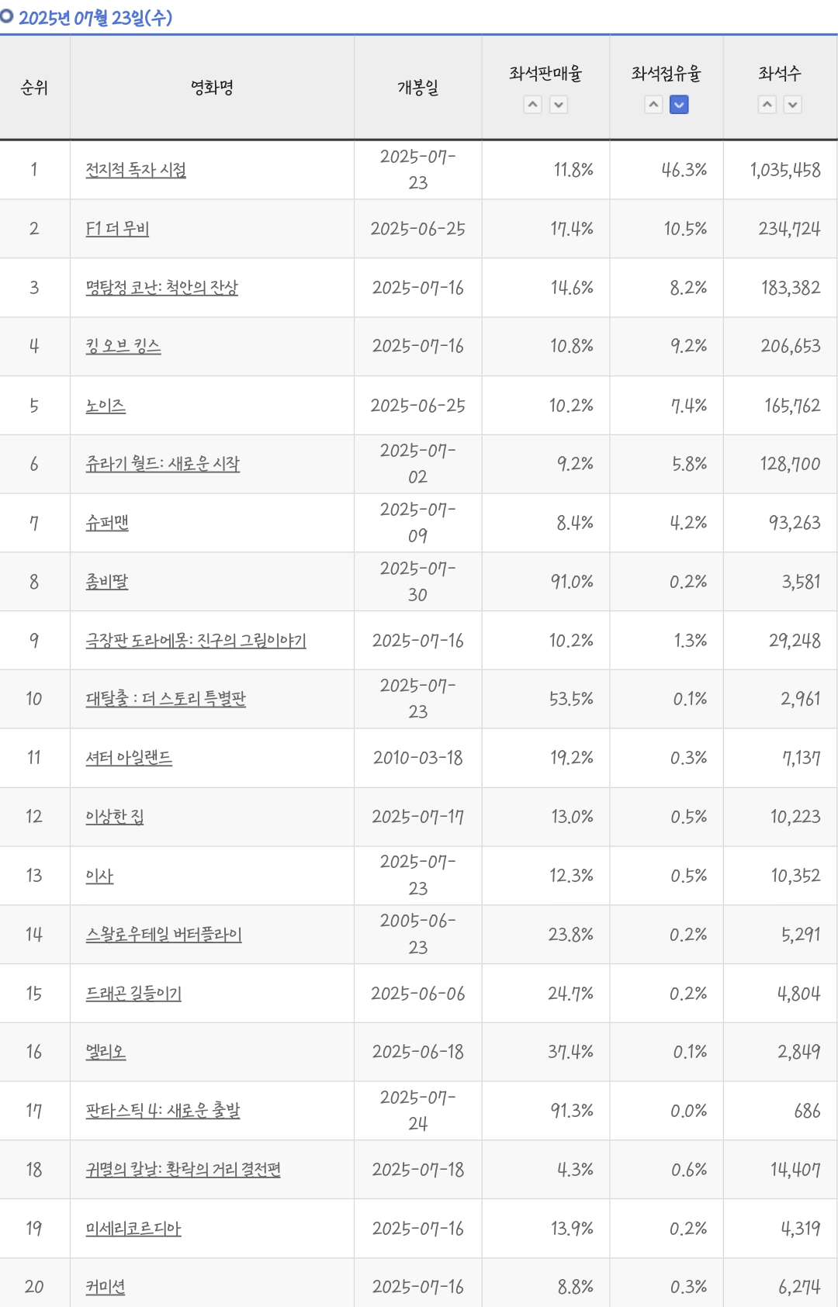Open the 셔터 아일랜드 movie link
Viewport: 838px width, 1307px height.
tap(129, 758)
